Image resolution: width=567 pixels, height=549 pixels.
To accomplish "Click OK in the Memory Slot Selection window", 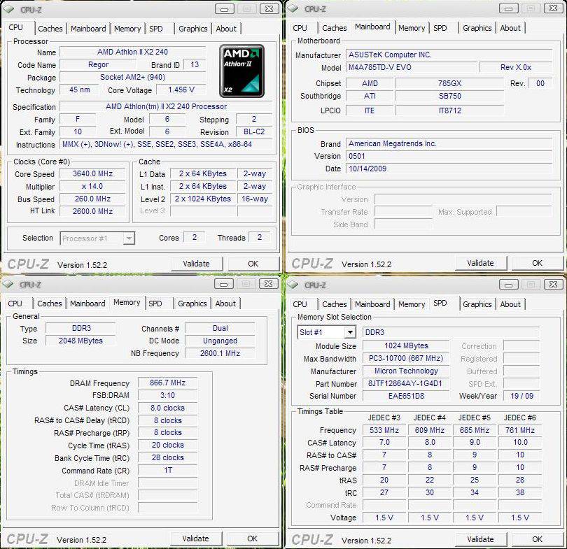I will pyautogui.click(x=537, y=539).
